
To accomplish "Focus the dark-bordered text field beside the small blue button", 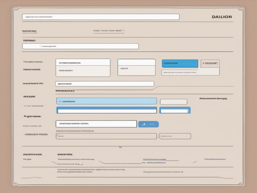I will (x=96, y=124).
